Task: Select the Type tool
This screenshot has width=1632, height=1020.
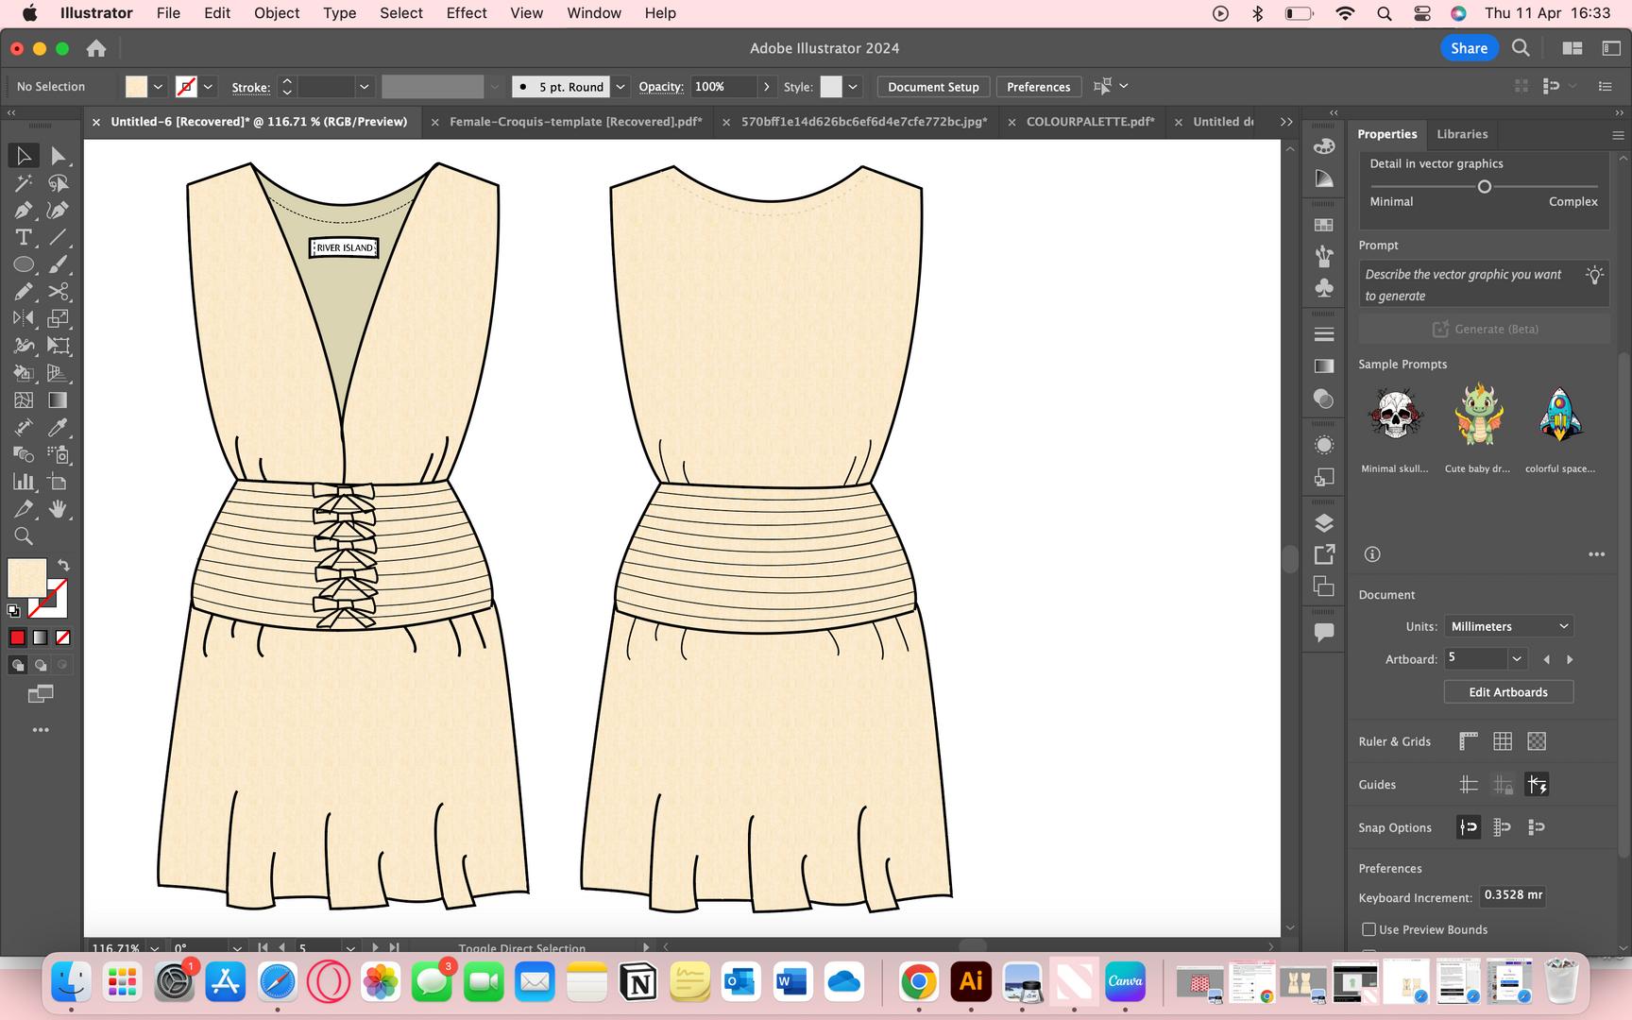Action: (x=24, y=237)
